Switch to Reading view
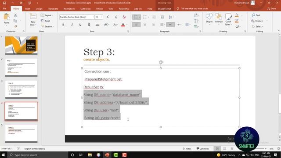 tap(232, 149)
